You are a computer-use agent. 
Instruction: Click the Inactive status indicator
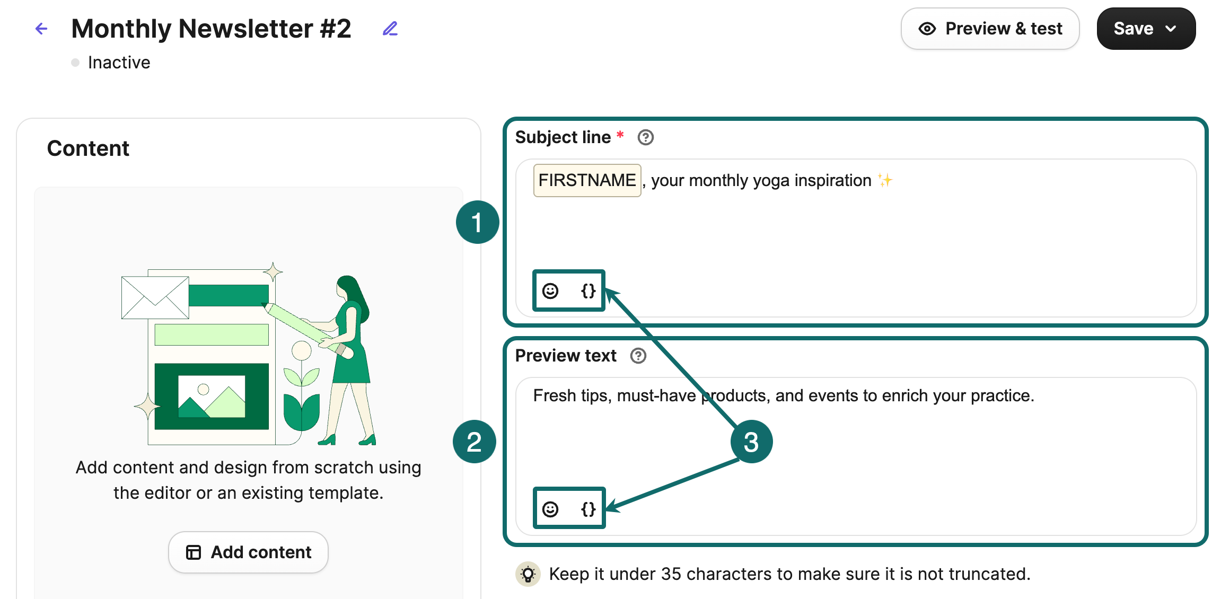pos(119,63)
